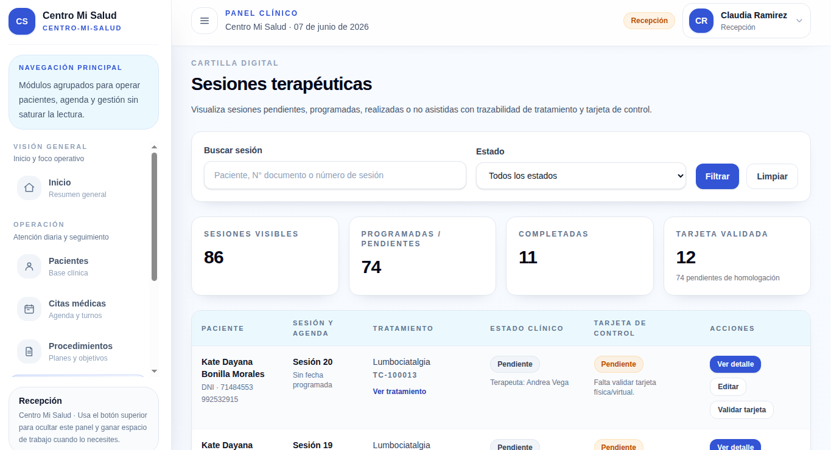Click 'Validar tarjeta' for Sesión 20
This screenshot has width=831, height=450.
tap(742, 410)
